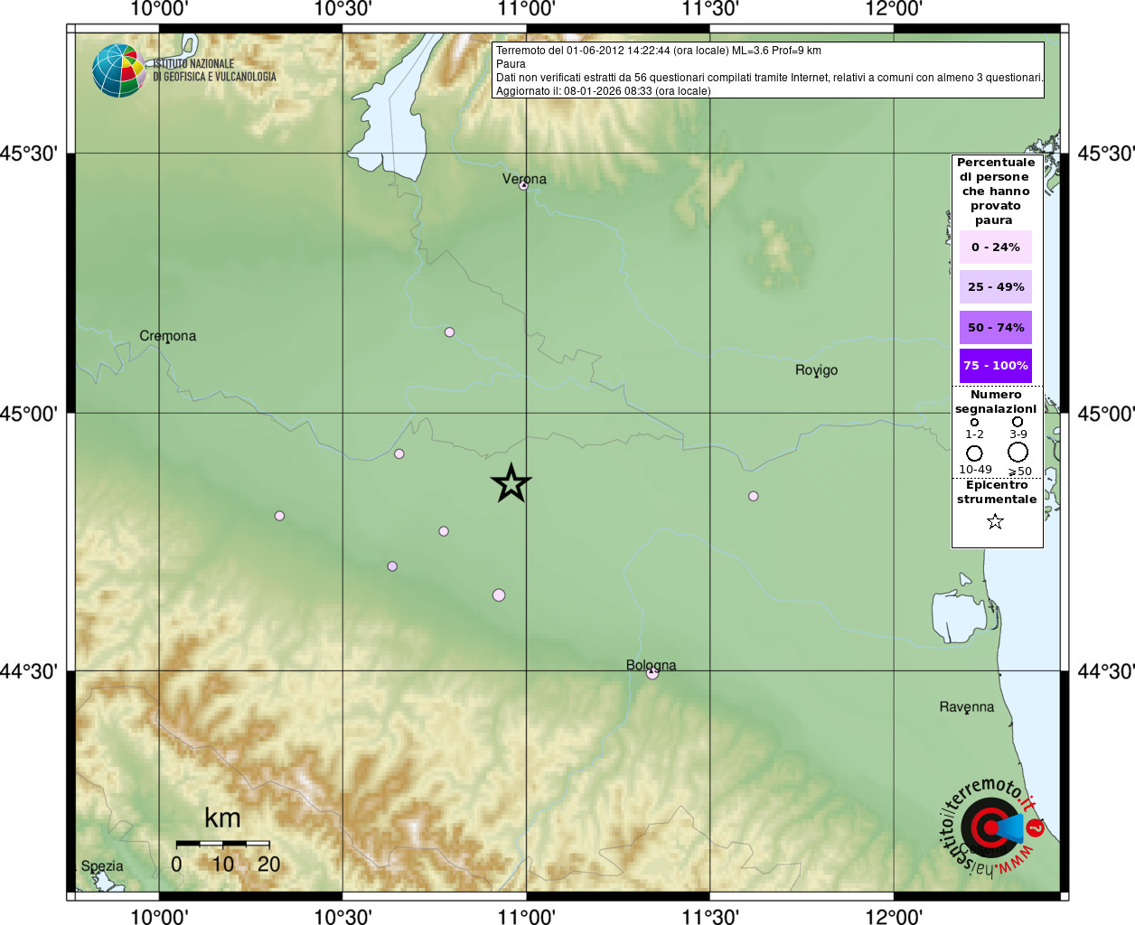Click the 'km' scale label
Screen dimensions: 1135x925
[x=222, y=818]
